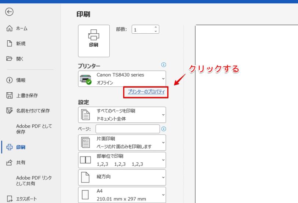Click the large 印刷 print button

[94, 41]
